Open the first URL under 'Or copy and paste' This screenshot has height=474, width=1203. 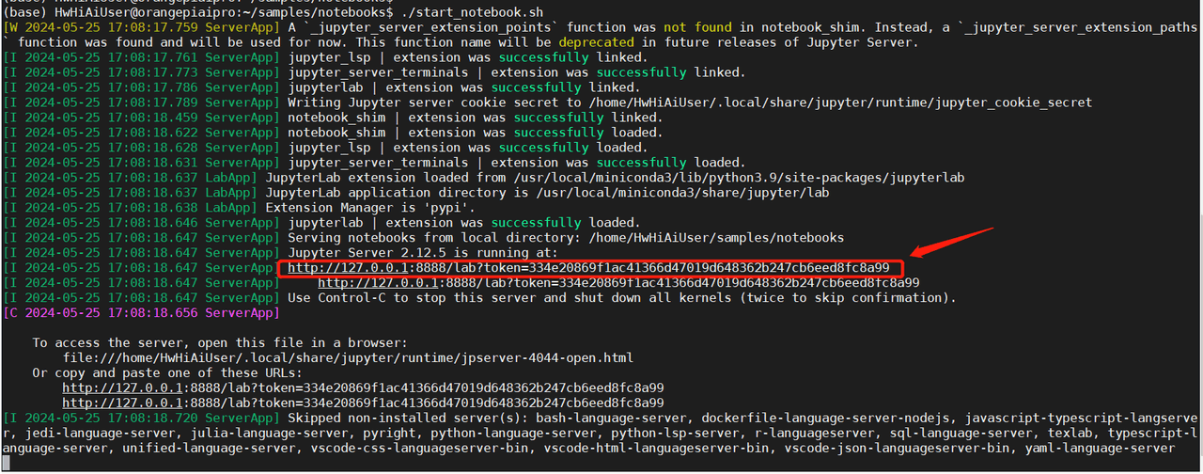coord(363,387)
